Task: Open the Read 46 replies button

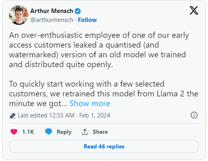Action: coord(104,146)
